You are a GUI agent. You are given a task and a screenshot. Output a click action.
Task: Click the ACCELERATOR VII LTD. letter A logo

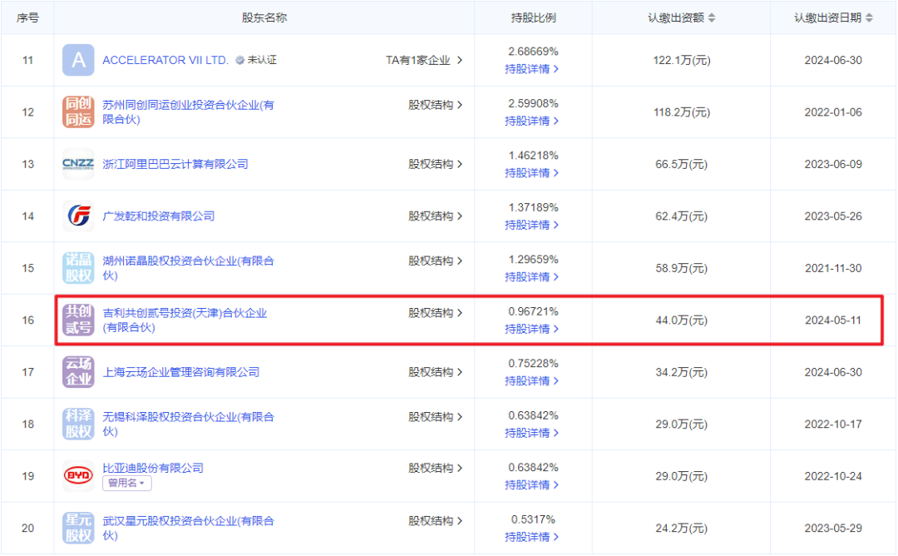pos(78,60)
